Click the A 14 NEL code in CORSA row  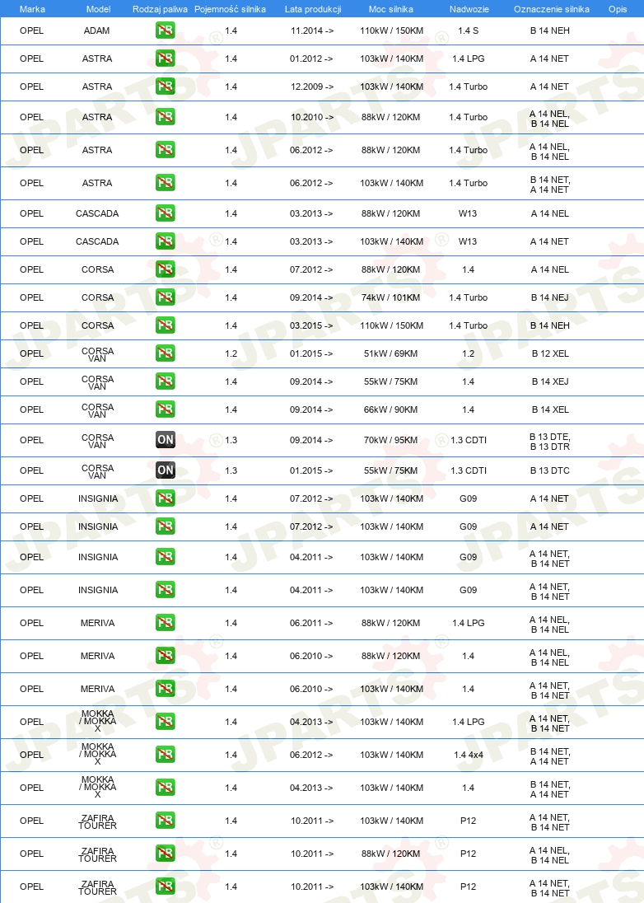pyautogui.click(x=549, y=269)
